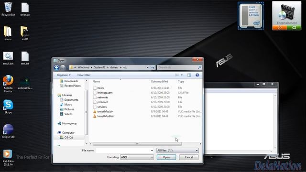
Task: Maximize the background Notepad window
Action: (x=264, y=84)
